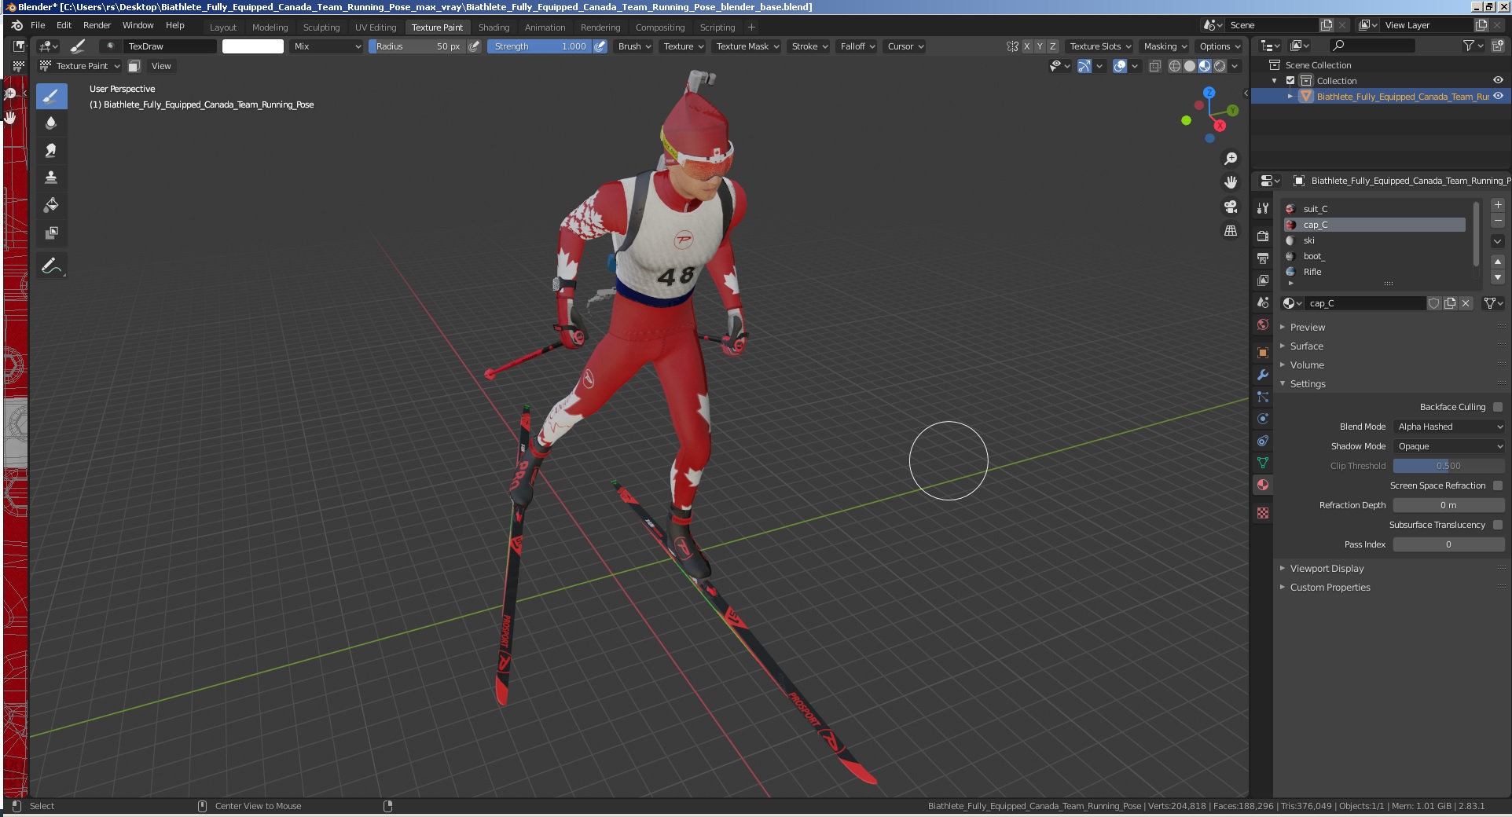
Task: Open the Modifiers properties tab
Action: pyautogui.click(x=1263, y=375)
